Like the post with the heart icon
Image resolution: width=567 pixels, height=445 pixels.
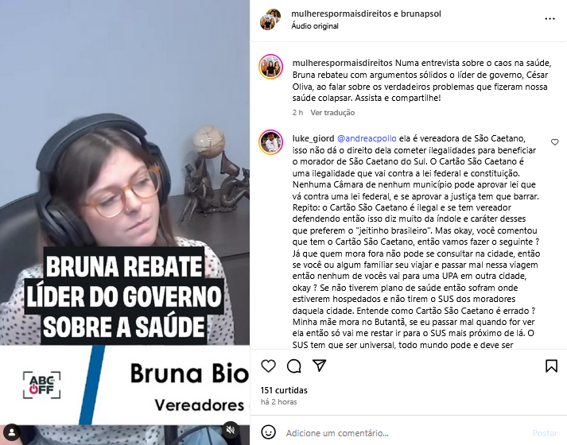point(268,366)
